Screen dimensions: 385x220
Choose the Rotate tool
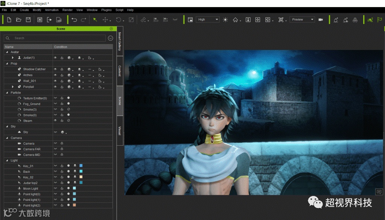tap(118, 20)
